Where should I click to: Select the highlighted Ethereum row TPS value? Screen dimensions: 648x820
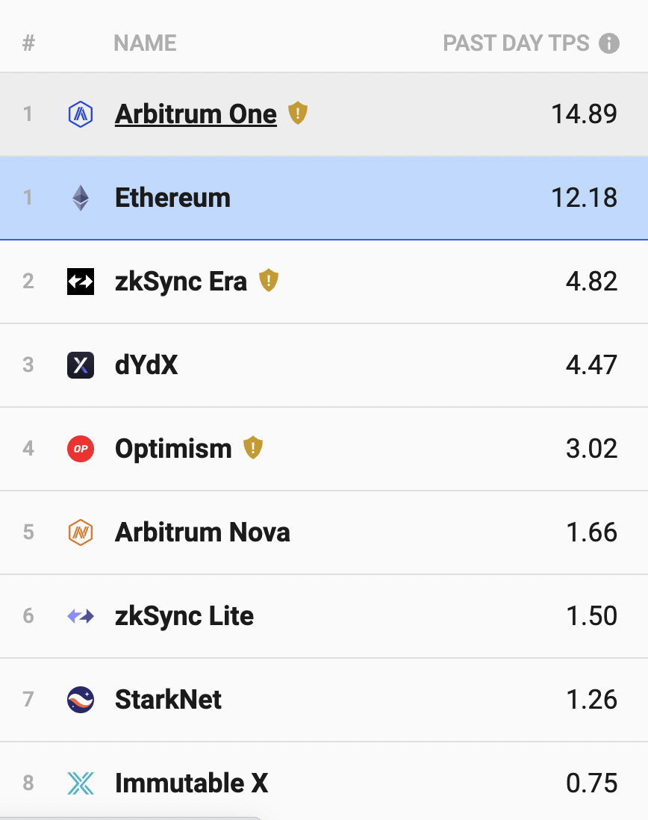point(584,198)
